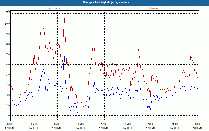209x131 pixels.
Task: Click the 09:00 time axis label
Action: point(81,124)
